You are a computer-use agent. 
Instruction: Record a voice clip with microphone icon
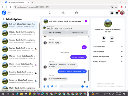pyautogui.click(x=44, y=87)
